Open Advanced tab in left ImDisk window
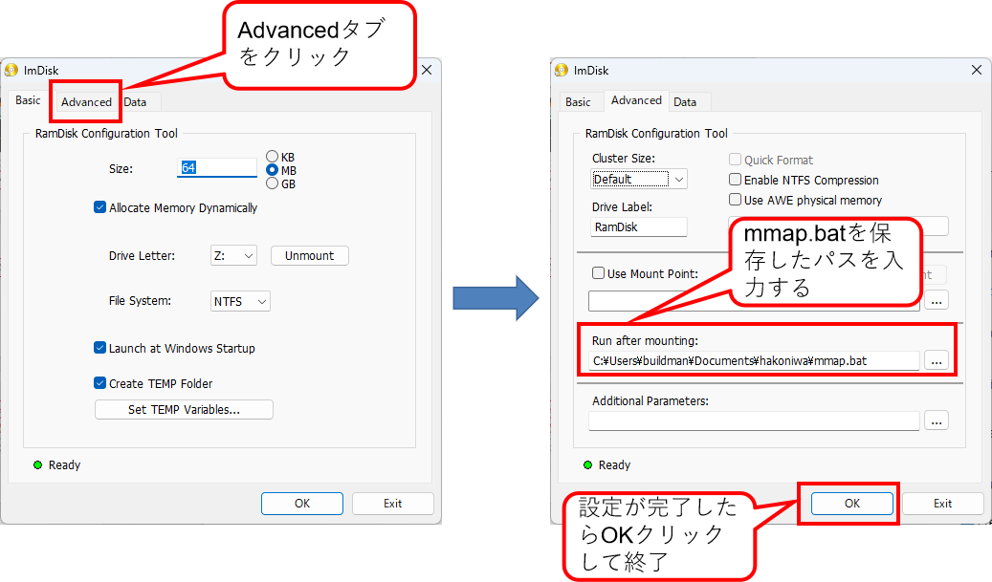Viewport: 992px width, 582px height. coord(86,101)
